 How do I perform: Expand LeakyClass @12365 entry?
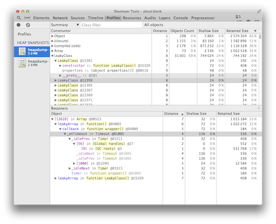(56, 85)
